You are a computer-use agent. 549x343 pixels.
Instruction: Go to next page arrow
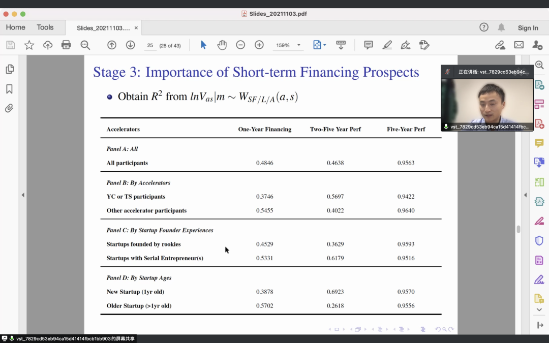point(130,45)
